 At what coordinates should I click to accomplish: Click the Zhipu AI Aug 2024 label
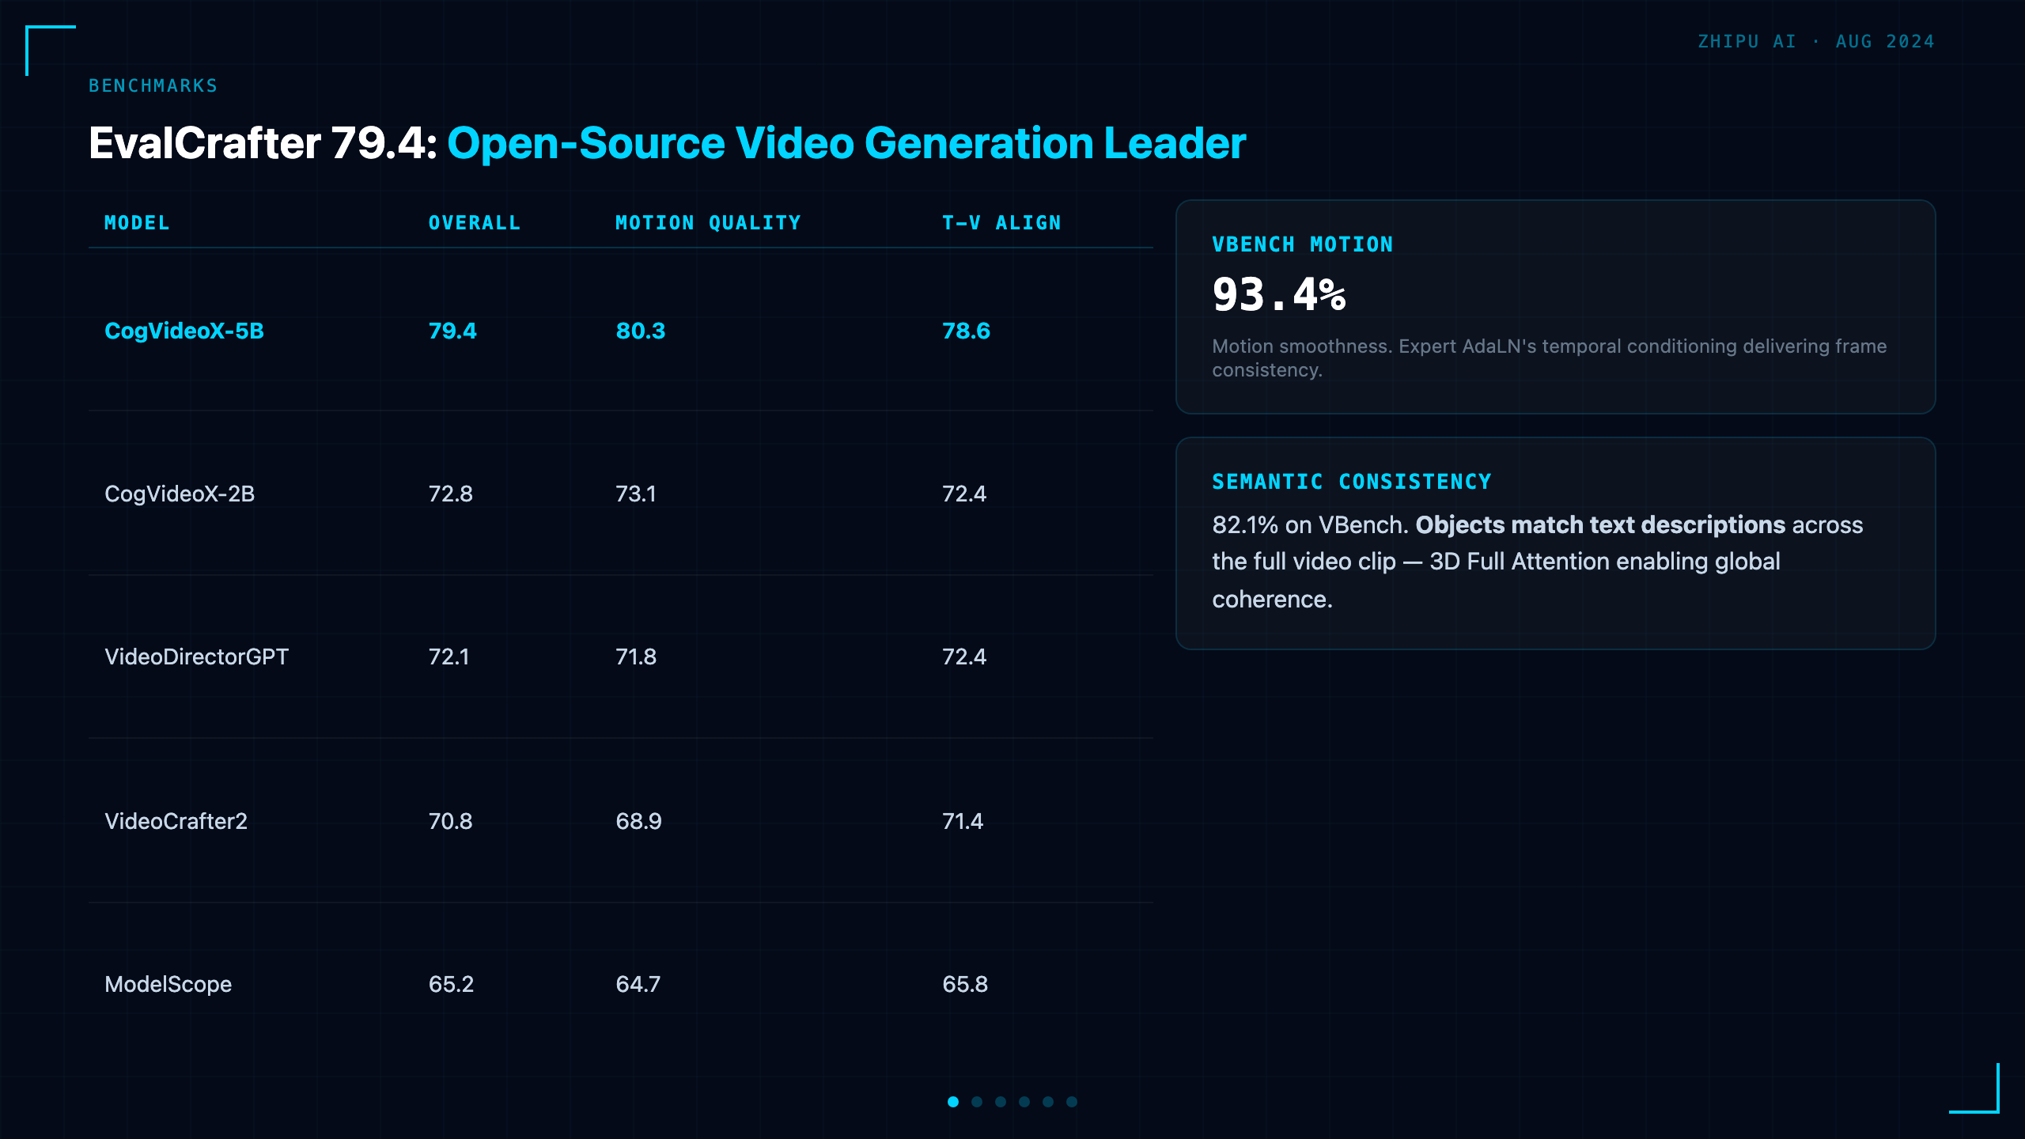click(1816, 41)
